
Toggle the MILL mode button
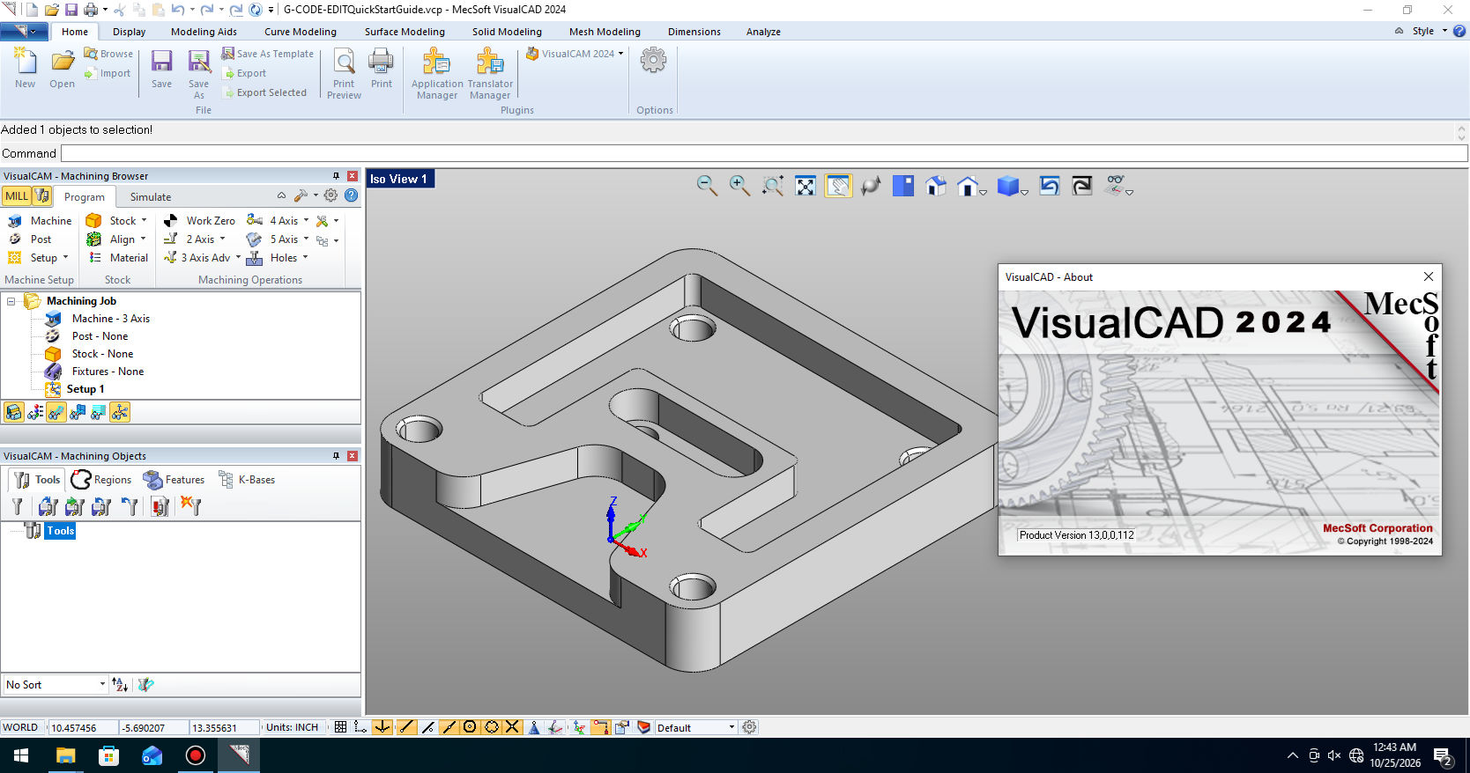click(x=17, y=196)
